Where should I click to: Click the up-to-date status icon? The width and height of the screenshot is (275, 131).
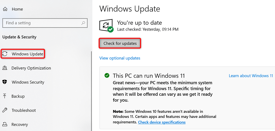[106, 26]
